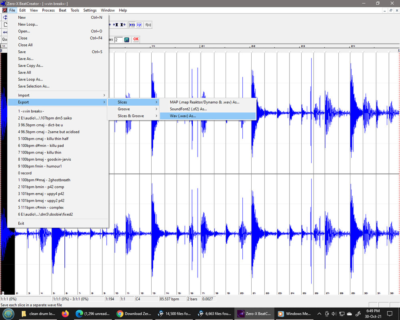400x320 pixels.
Task: Open recent '100bpm bmaj - goodxin-jarvis'
Action: click(58, 159)
